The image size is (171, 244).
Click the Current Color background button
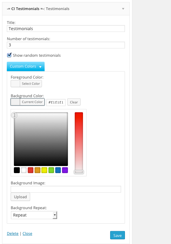(28, 102)
